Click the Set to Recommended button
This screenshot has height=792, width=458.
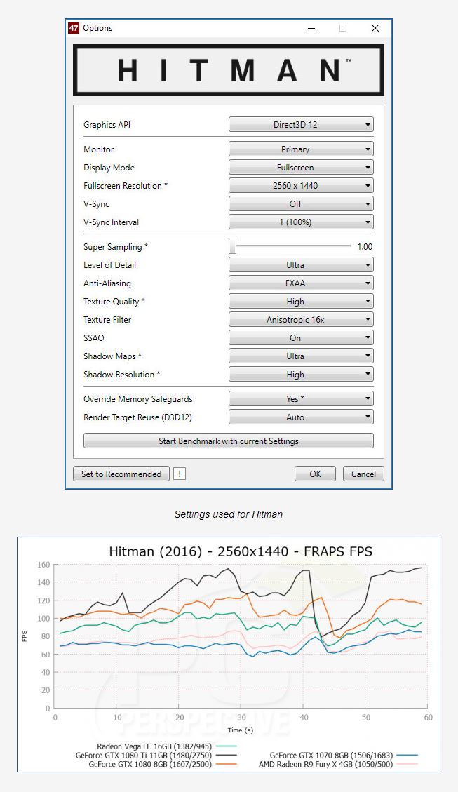click(x=121, y=474)
